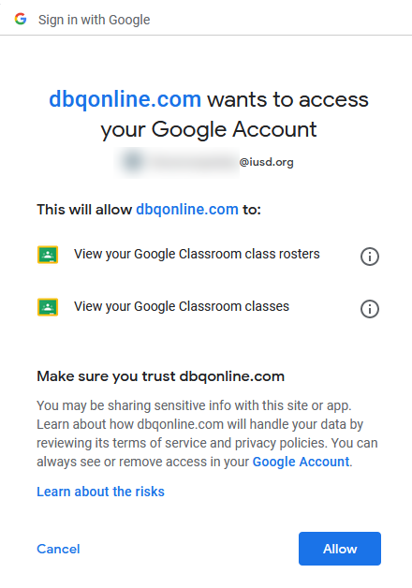
Task: Click the @iusd.org account email
Action: coord(266,162)
